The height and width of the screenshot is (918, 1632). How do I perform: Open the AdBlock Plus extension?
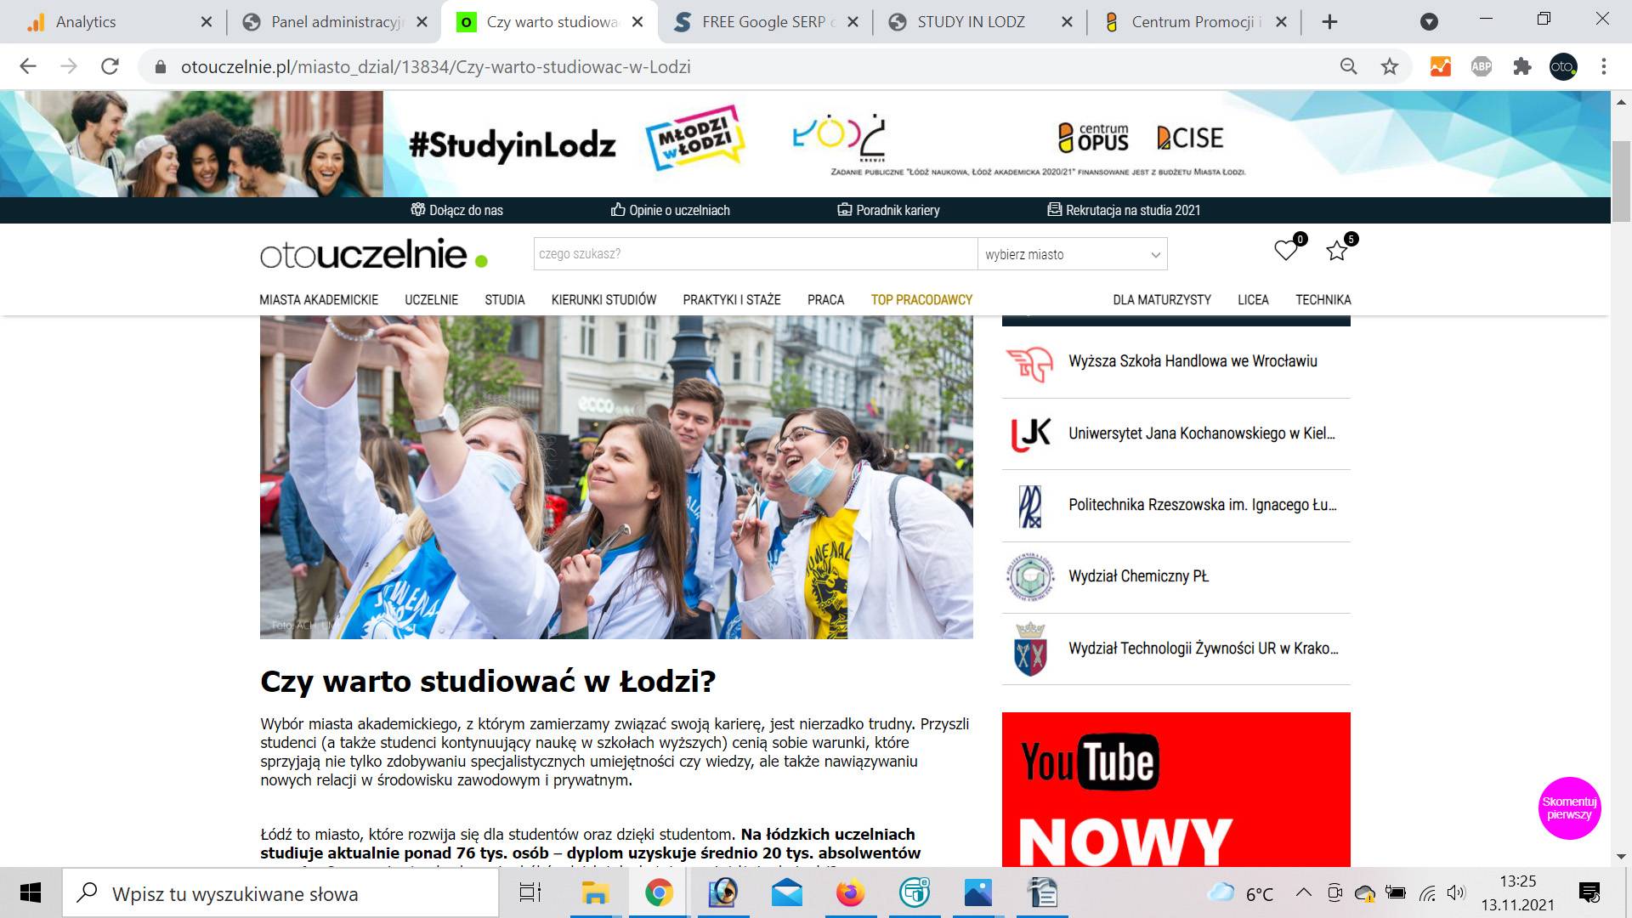1482,66
